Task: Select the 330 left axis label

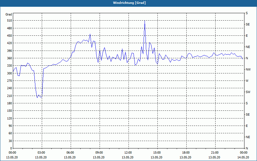Action: coord(10,66)
